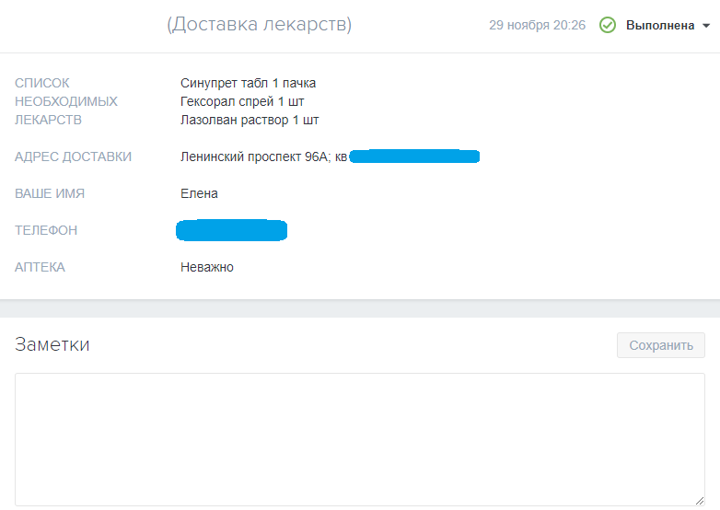Click the date 29 ноября 20:26

[x=537, y=26]
